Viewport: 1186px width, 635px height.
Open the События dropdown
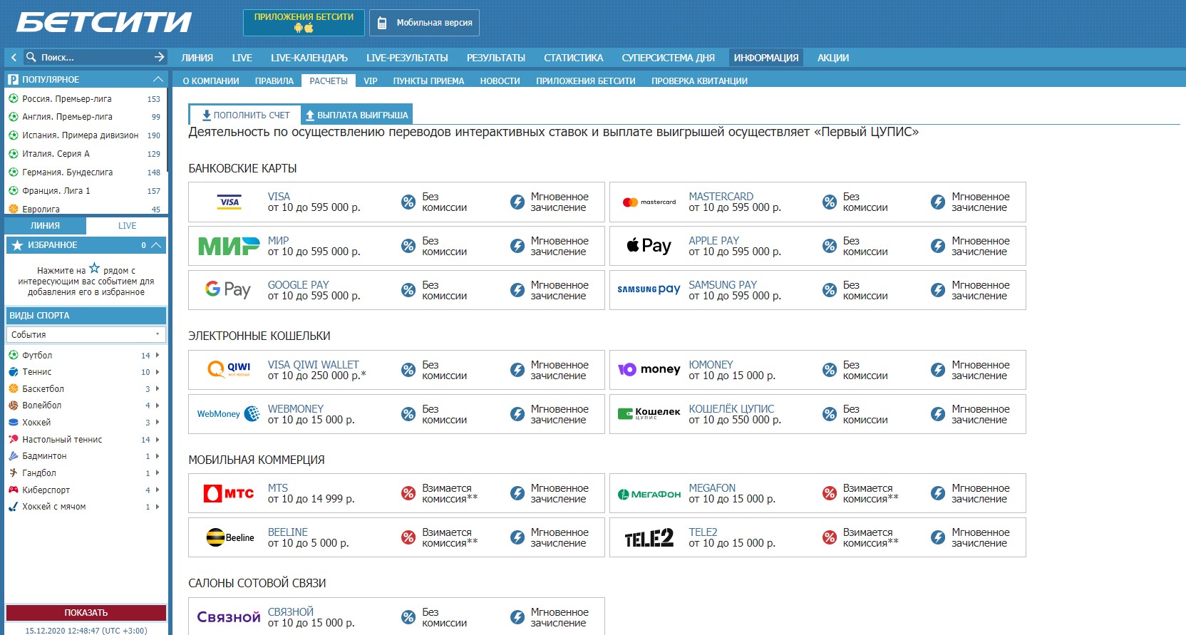86,334
